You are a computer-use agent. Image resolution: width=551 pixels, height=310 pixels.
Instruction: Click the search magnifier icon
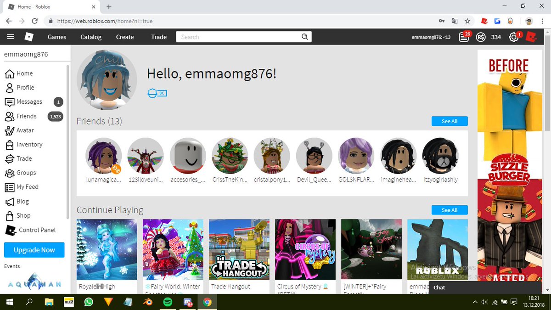304,37
